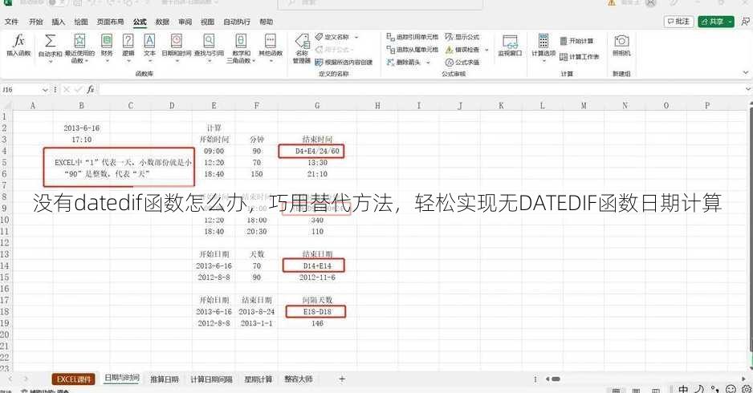Screen dimensions: 753x393
Task: Switch to the 绘图 ribbon tab
Action: tap(80, 22)
